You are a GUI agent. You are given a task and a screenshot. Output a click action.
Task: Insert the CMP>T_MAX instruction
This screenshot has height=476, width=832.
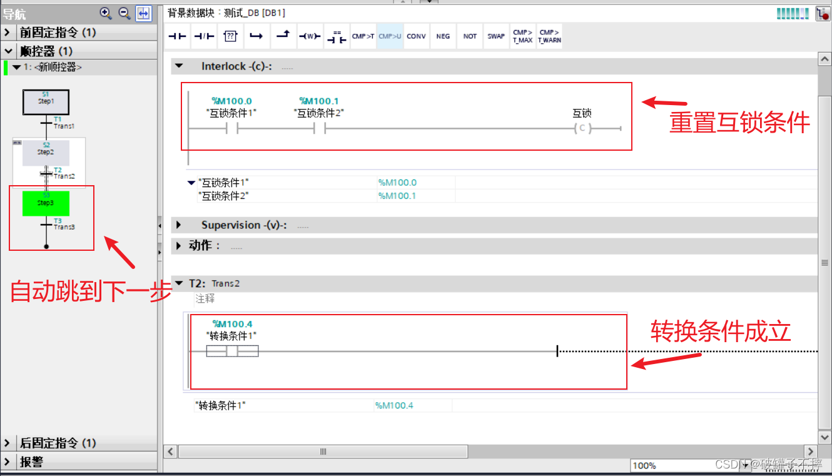(522, 36)
